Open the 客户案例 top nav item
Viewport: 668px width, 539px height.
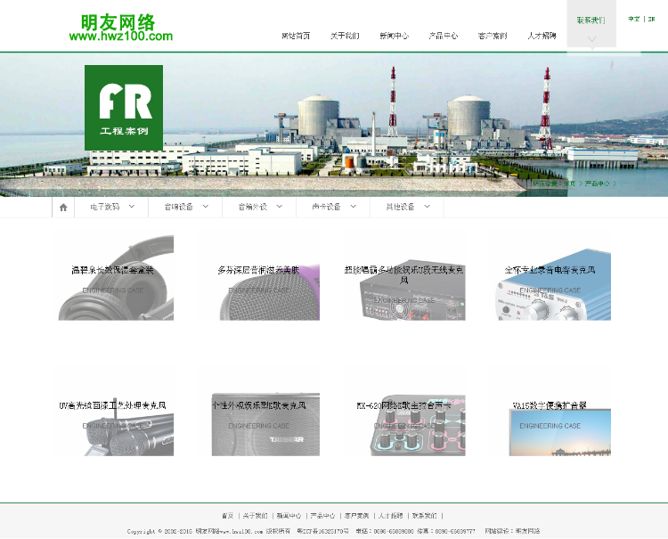click(x=493, y=36)
